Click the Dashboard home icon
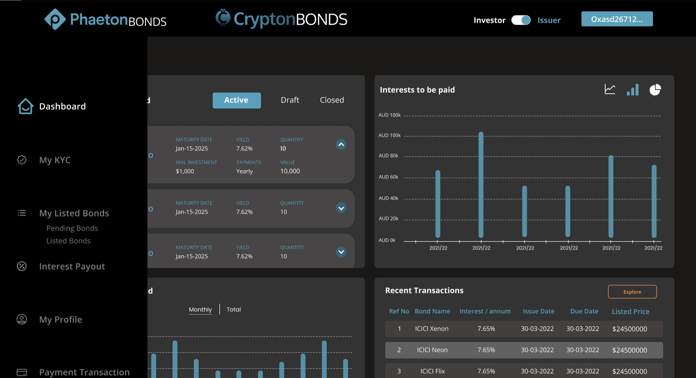Screen dimensions: 696x378 click(25, 106)
